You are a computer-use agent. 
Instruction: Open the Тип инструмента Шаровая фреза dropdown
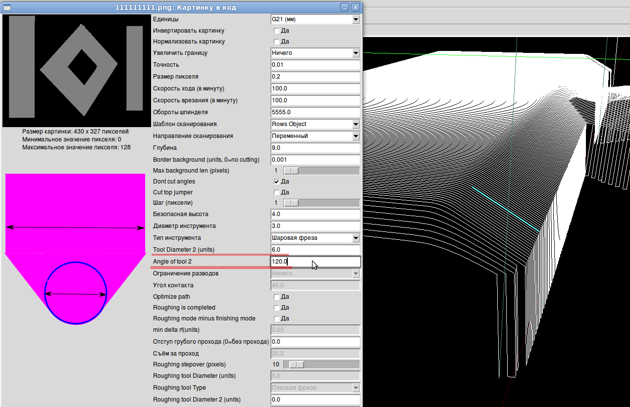(x=315, y=238)
